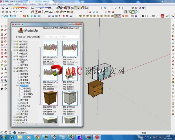Screen dimensions: 175x140
Task: Toggle X-ray face style
Action: coord(133,8)
